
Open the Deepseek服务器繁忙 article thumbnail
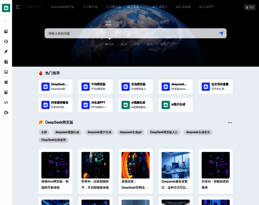[176, 165]
